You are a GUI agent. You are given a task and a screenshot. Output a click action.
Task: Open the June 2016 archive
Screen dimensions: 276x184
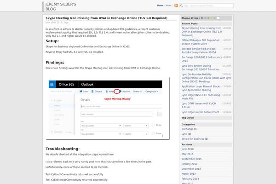click(x=188, y=149)
